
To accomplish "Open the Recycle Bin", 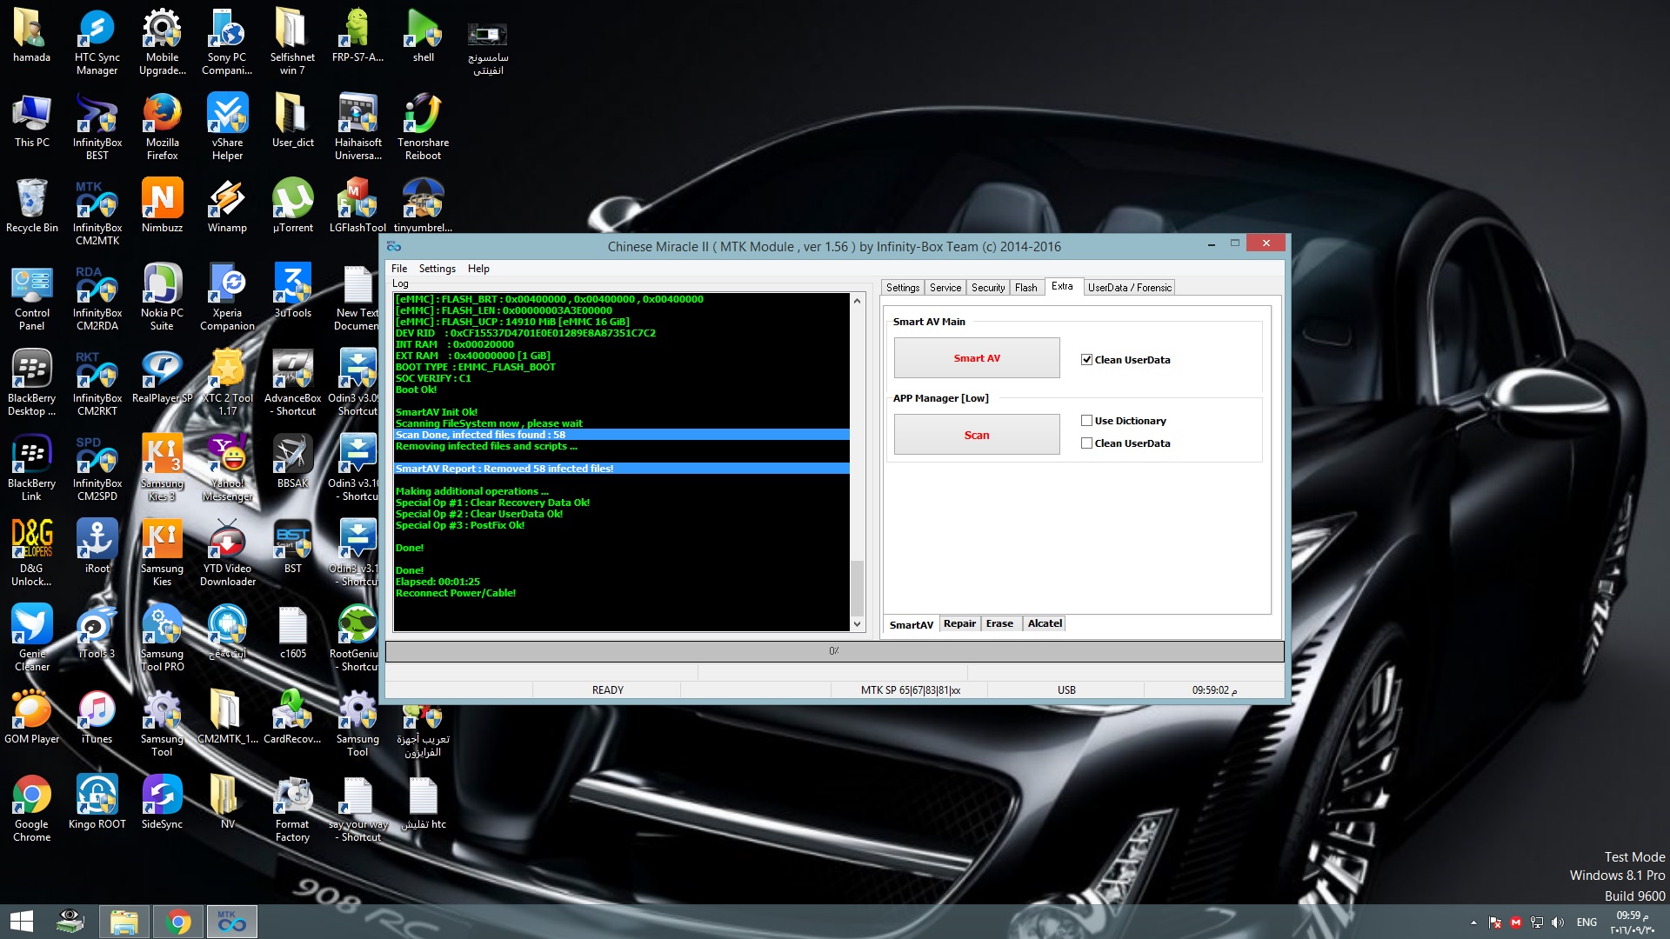I will pos(31,205).
